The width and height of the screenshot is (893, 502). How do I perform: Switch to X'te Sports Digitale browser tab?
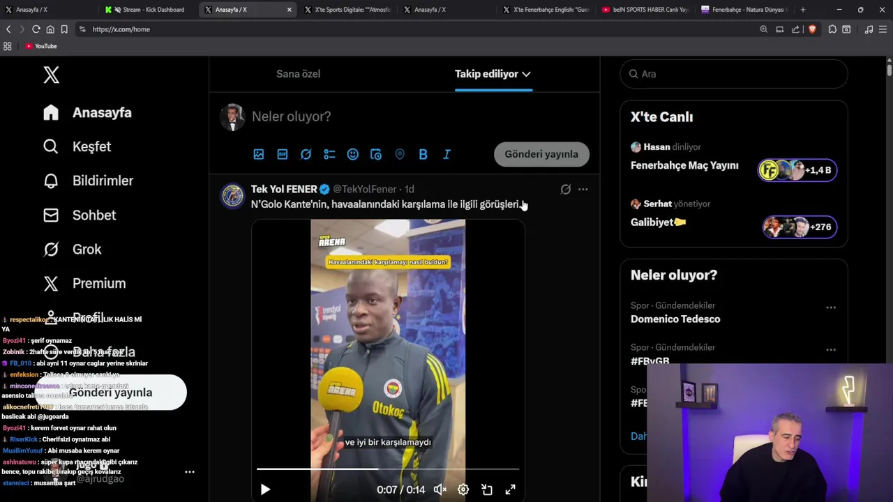(x=347, y=10)
